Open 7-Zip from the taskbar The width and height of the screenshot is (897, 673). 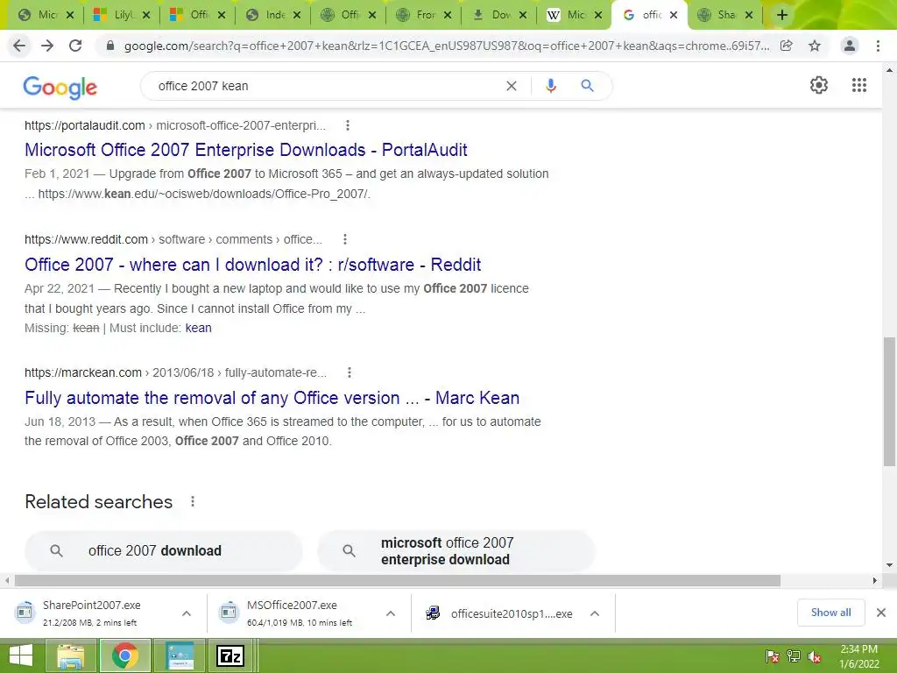click(x=230, y=655)
